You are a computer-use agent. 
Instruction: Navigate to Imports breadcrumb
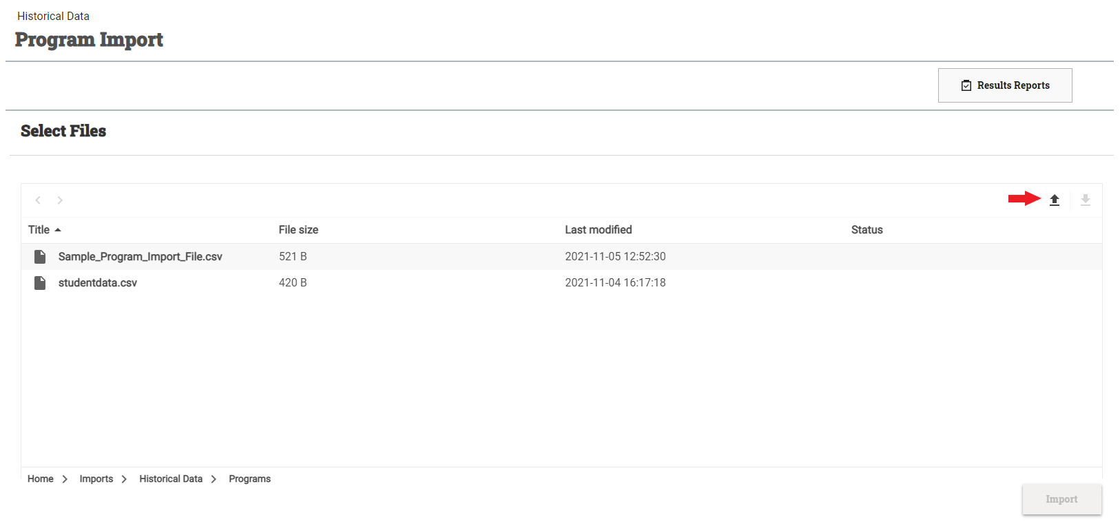96,479
